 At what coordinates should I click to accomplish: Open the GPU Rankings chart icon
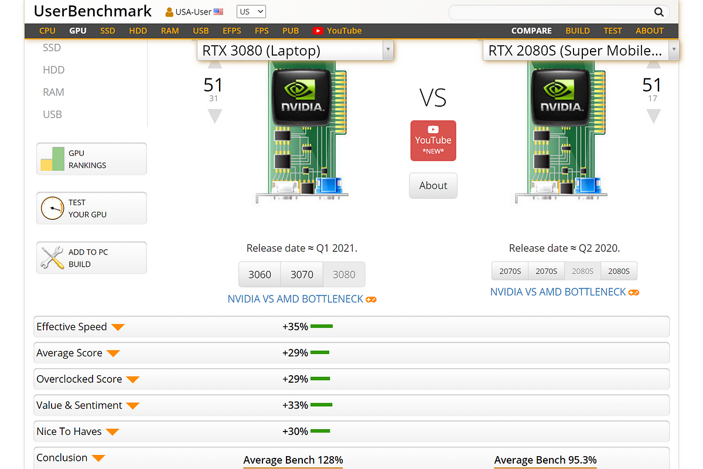(x=52, y=159)
